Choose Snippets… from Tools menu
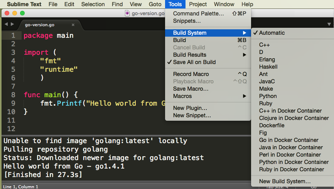 pos(208,21)
